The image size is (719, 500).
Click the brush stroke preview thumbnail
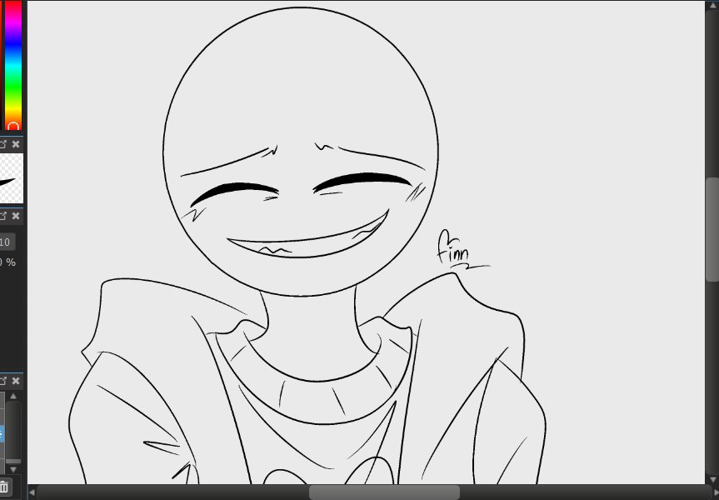[x=11, y=178]
